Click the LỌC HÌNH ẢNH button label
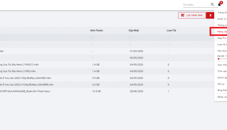Image resolution: width=227 pixels, height=130 pixels. pos(194,15)
